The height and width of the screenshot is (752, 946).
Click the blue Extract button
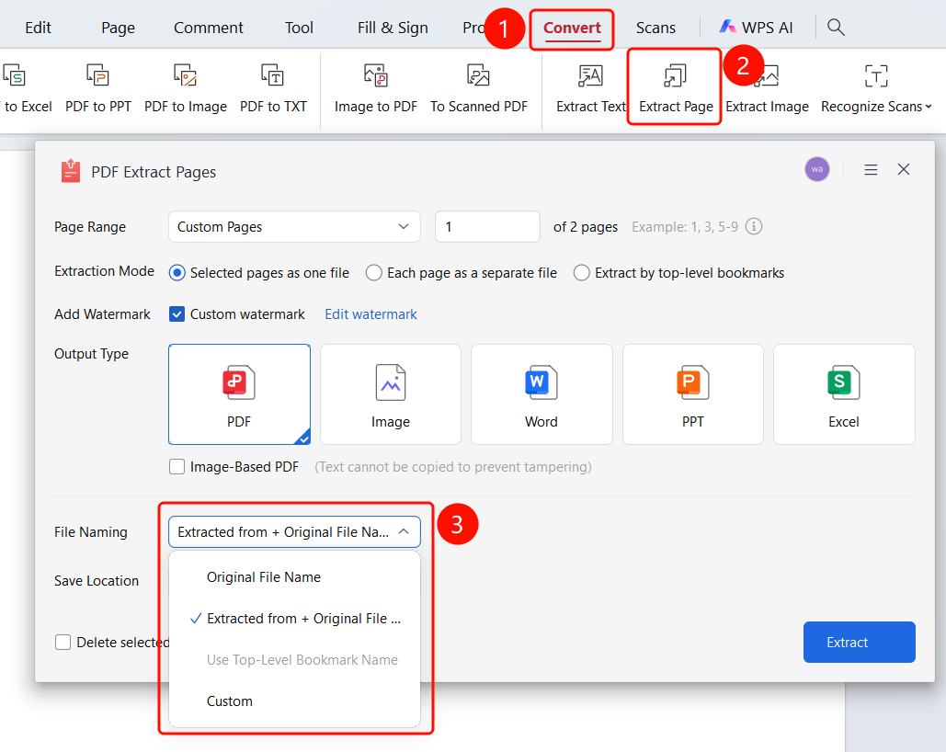859,643
